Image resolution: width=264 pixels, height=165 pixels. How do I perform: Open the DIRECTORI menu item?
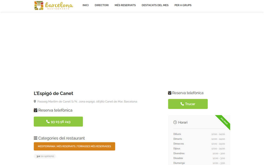102,5
